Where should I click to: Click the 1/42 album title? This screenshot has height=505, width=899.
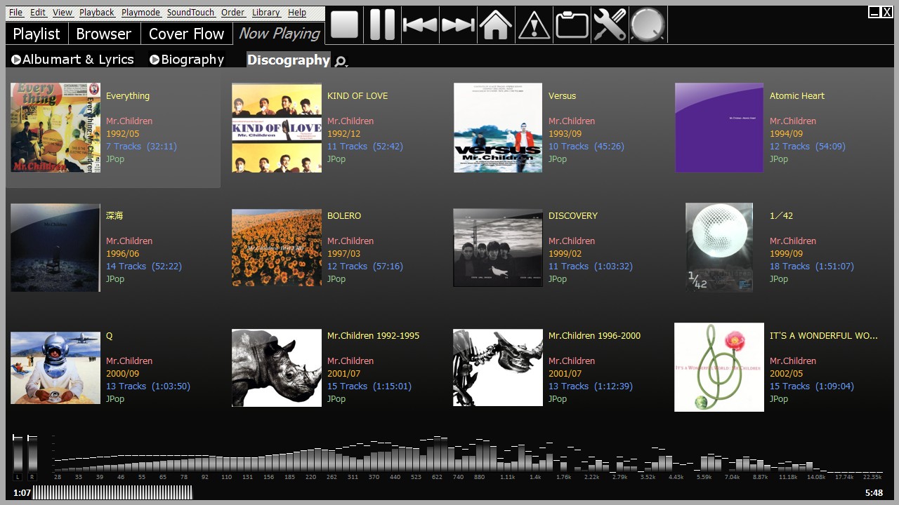(781, 216)
